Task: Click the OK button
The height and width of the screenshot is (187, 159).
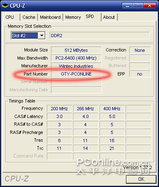Action: [x=141, y=179]
